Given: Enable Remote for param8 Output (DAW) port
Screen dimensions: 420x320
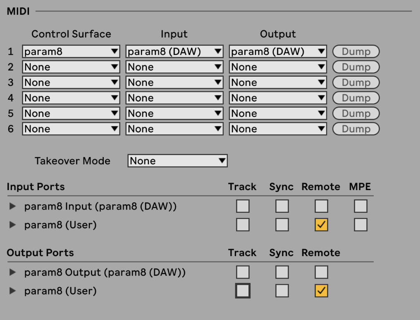Looking at the screenshot, I should pyautogui.click(x=321, y=272).
